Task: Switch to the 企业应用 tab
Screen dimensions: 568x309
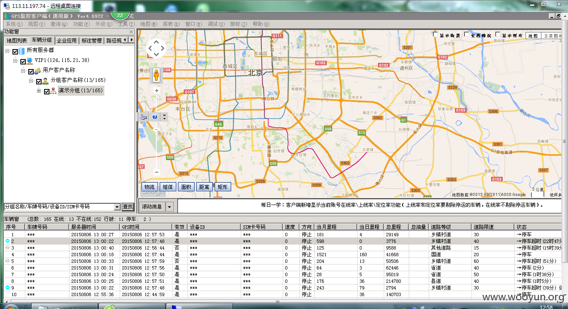Action: 67,40
